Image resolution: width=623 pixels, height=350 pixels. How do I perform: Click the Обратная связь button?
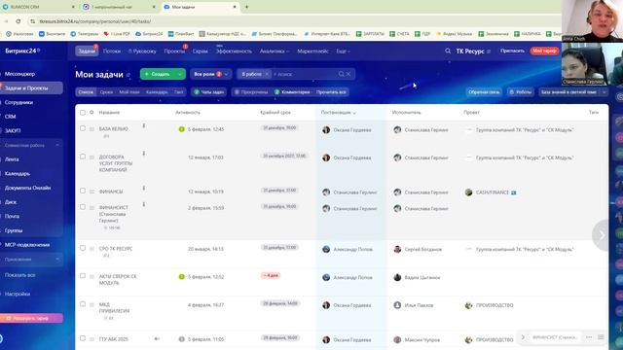484,92
